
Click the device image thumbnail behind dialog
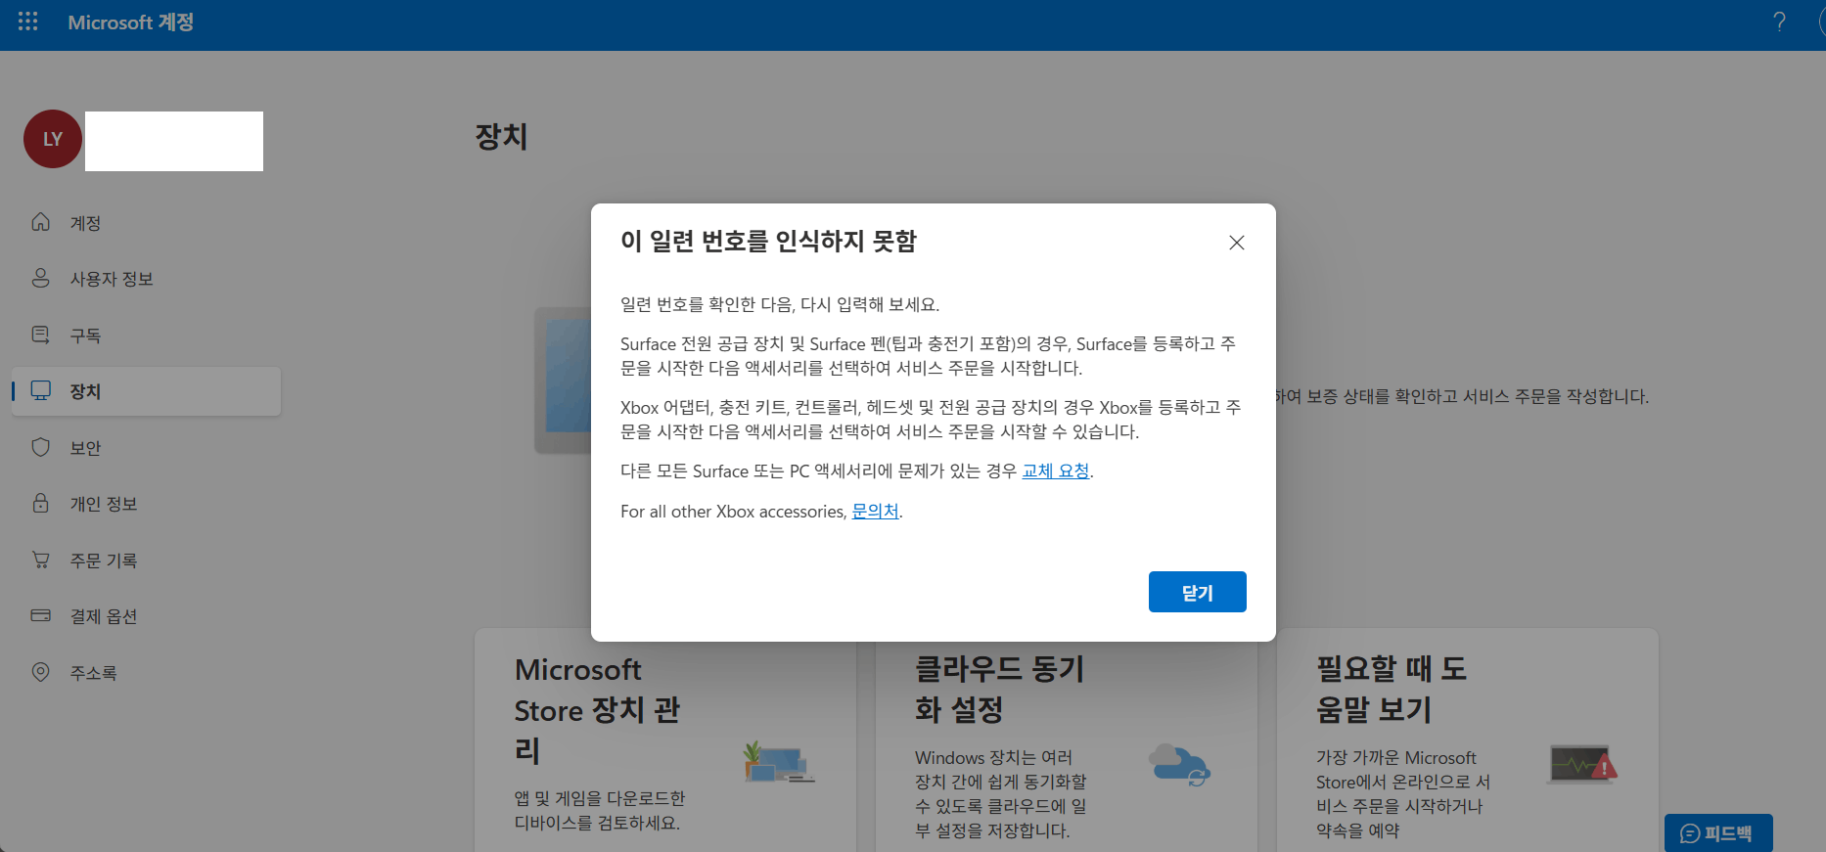coord(563,381)
